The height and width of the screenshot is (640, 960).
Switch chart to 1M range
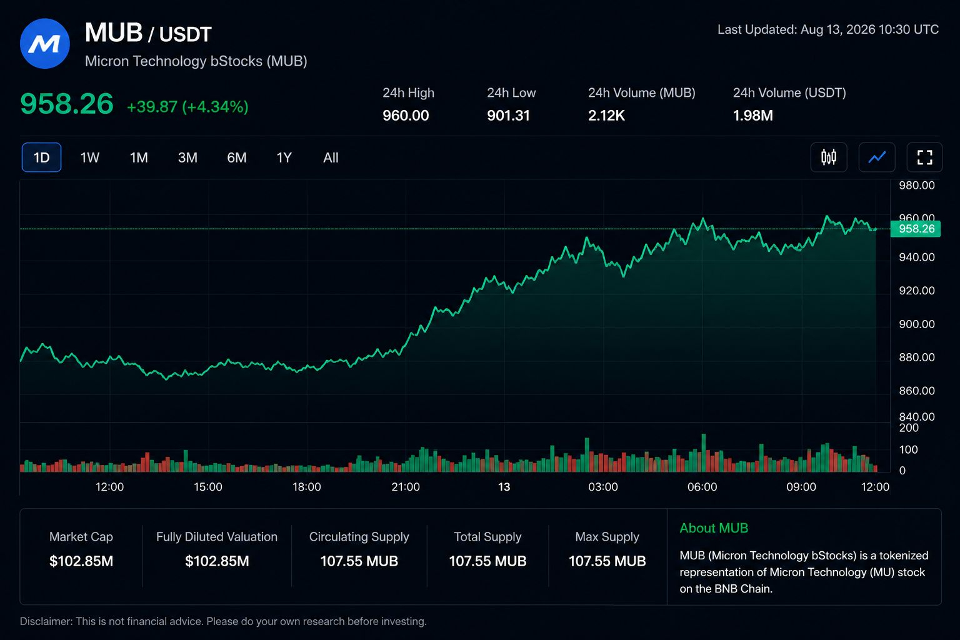[139, 157]
